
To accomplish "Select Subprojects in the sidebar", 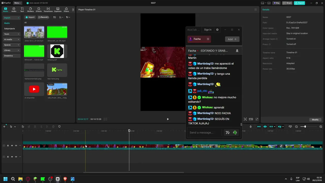I will point(9,29).
